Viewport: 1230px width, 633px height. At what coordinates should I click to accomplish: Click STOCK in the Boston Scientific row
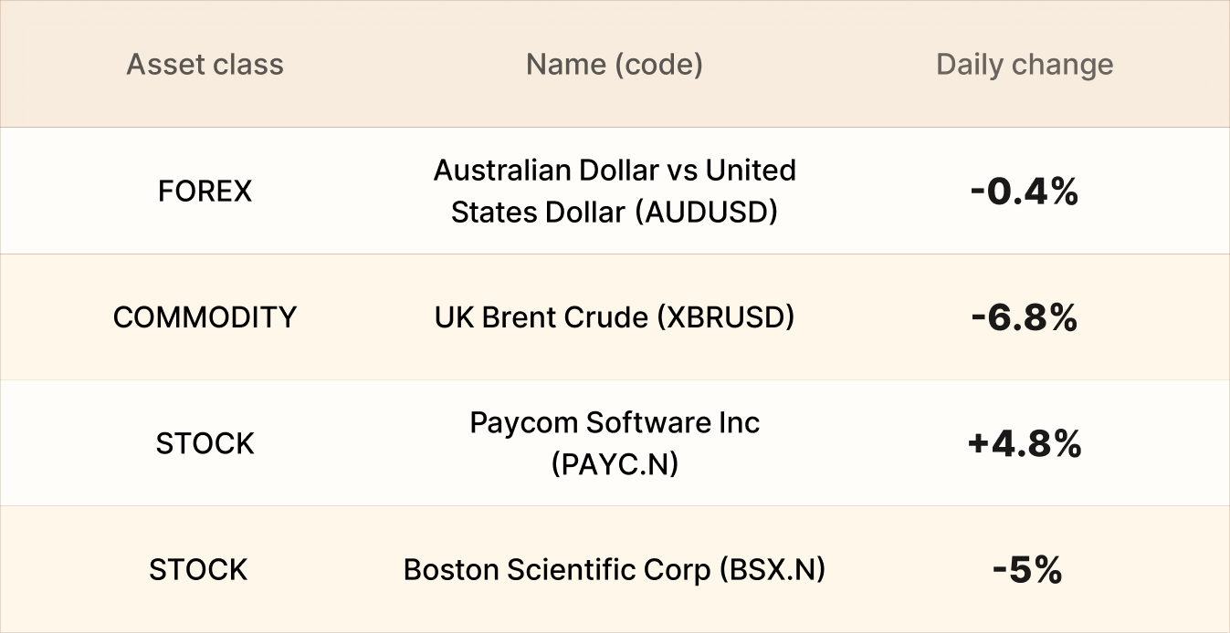coord(198,570)
